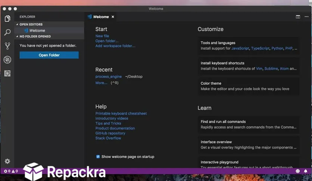Click the Python language link
The width and height of the screenshot is (312, 181).
point(277,49)
